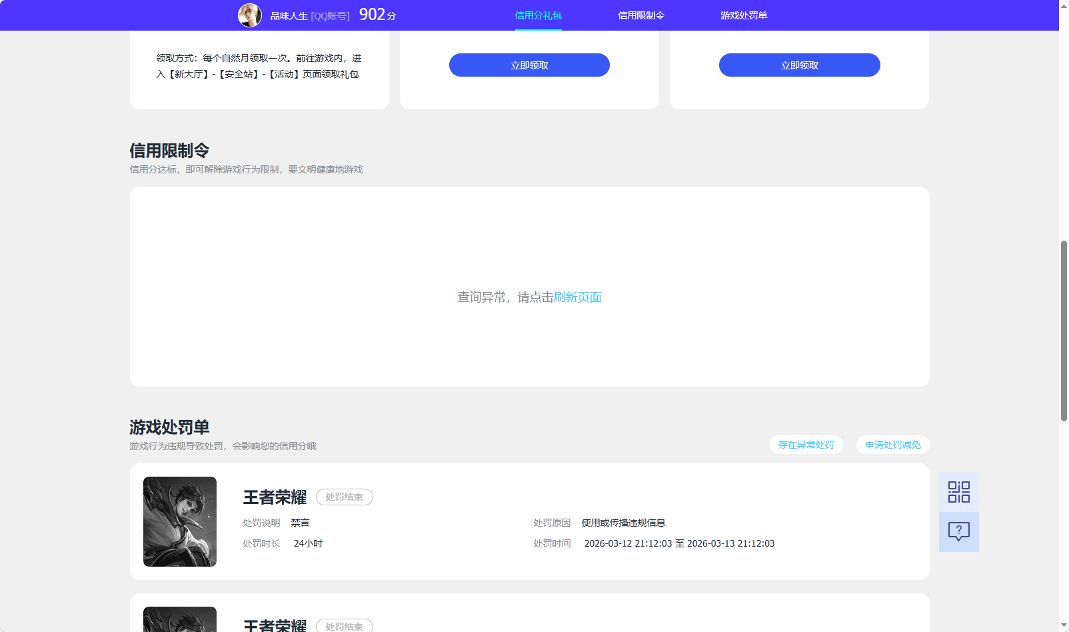The height and width of the screenshot is (632, 1069).
Task: Open the QR code icon on the sidebar
Action: click(x=959, y=492)
